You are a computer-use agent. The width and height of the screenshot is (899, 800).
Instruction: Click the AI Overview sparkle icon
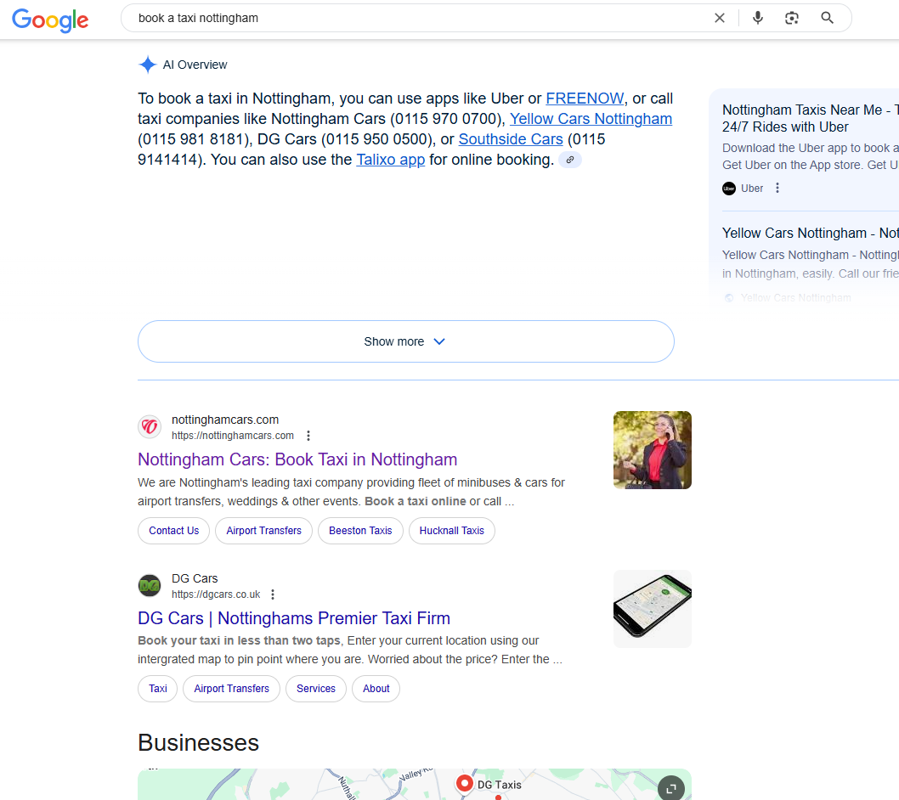point(147,65)
